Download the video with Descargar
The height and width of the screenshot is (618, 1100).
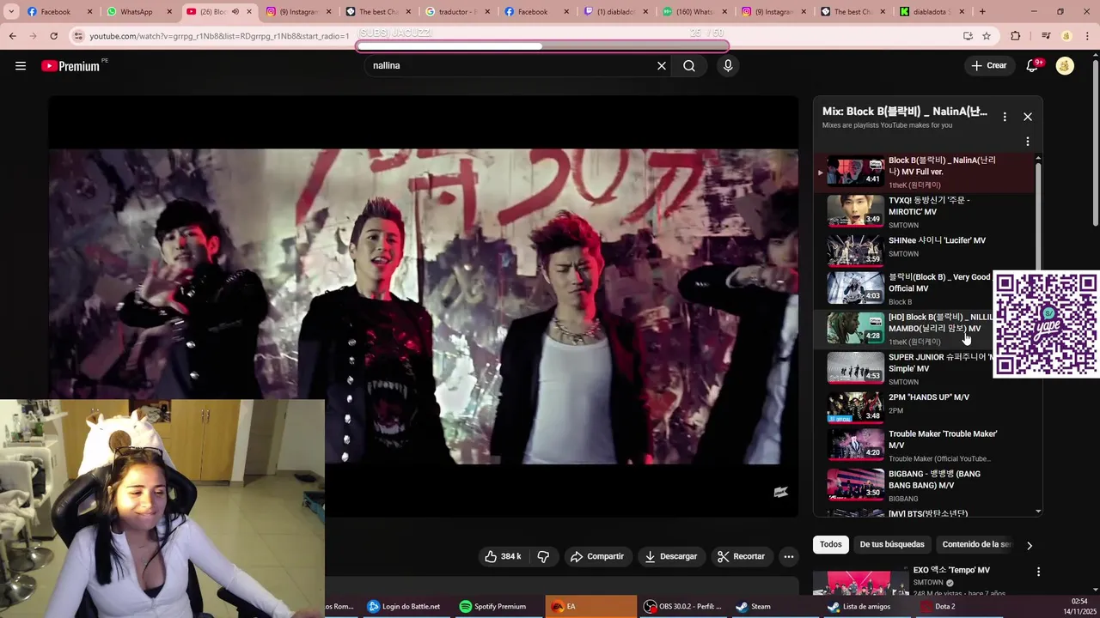click(x=671, y=556)
